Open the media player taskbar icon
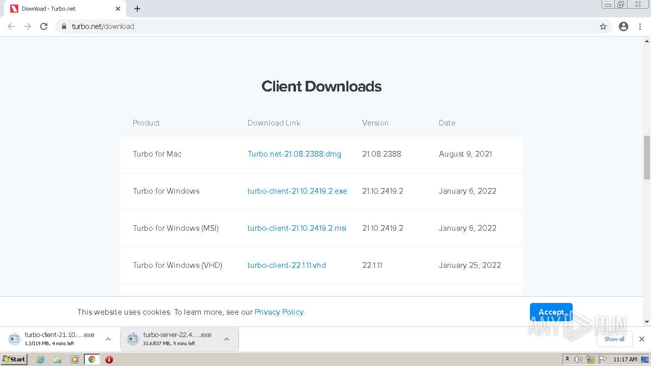The image size is (651, 366). pyautogui.click(x=75, y=359)
